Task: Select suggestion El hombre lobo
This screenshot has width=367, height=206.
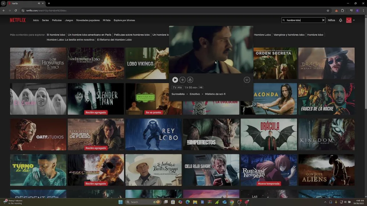Action: click(x=56, y=35)
